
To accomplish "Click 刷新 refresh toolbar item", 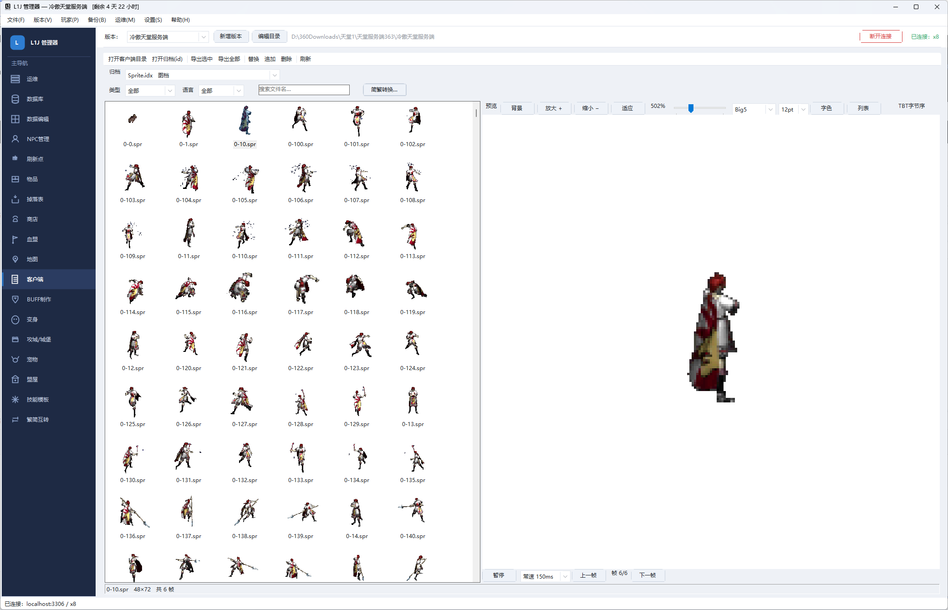I will coord(305,59).
